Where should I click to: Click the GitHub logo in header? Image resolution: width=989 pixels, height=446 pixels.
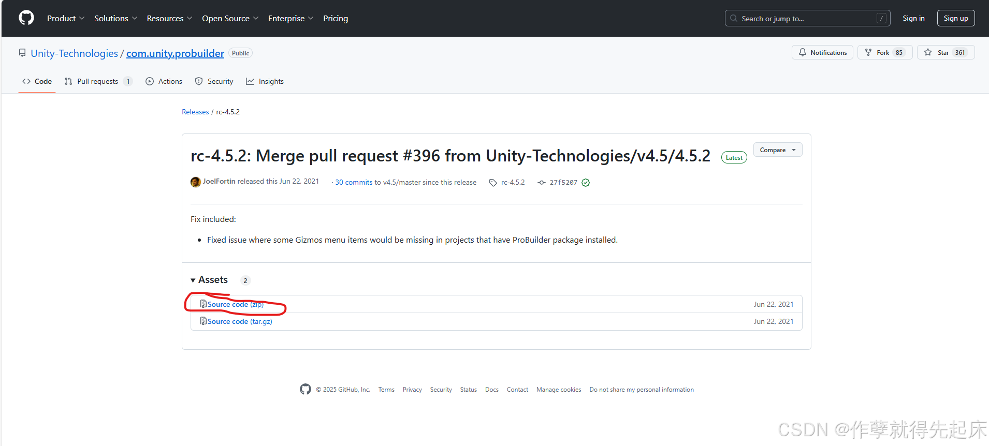coord(26,18)
